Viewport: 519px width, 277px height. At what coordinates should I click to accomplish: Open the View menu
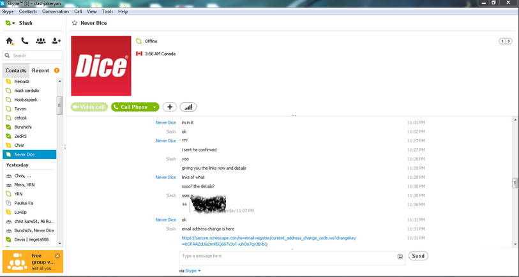(x=92, y=11)
